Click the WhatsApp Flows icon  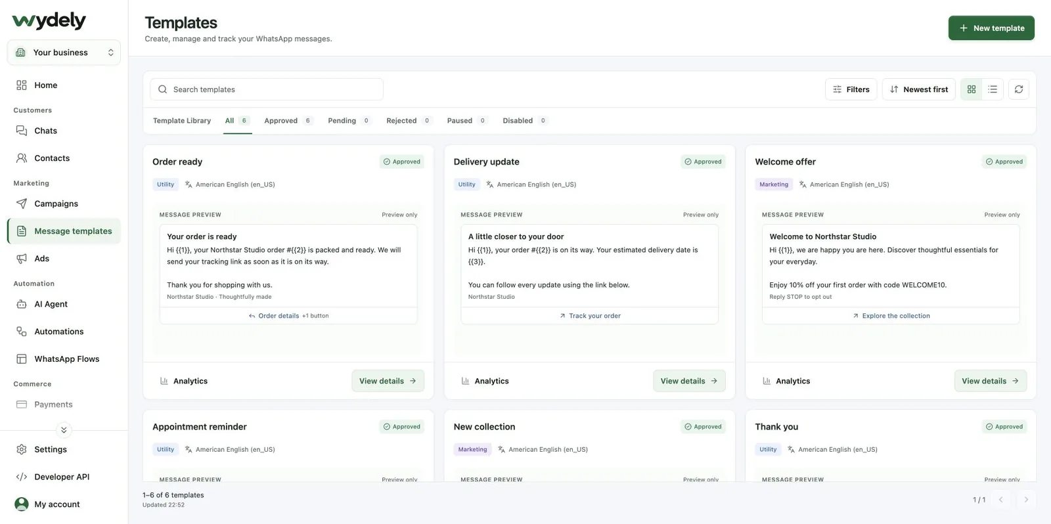(22, 359)
